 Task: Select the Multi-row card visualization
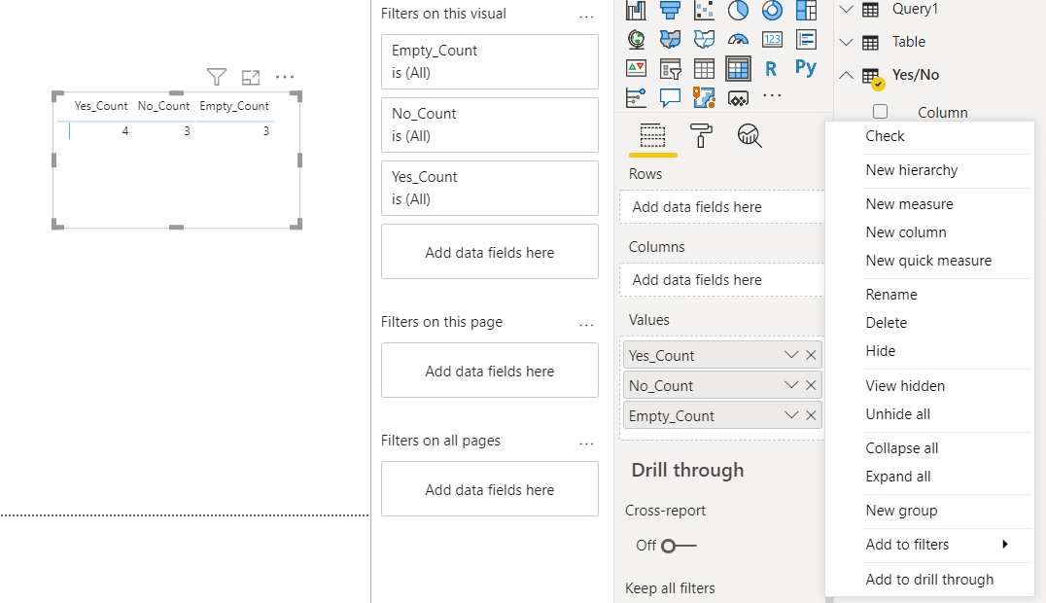coord(806,40)
